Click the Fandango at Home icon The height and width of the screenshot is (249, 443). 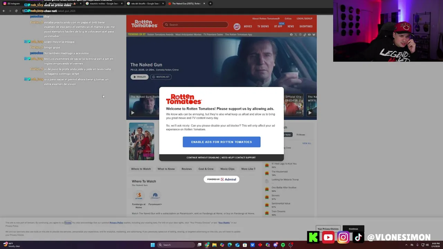pyautogui.click(x=138, y=196)
